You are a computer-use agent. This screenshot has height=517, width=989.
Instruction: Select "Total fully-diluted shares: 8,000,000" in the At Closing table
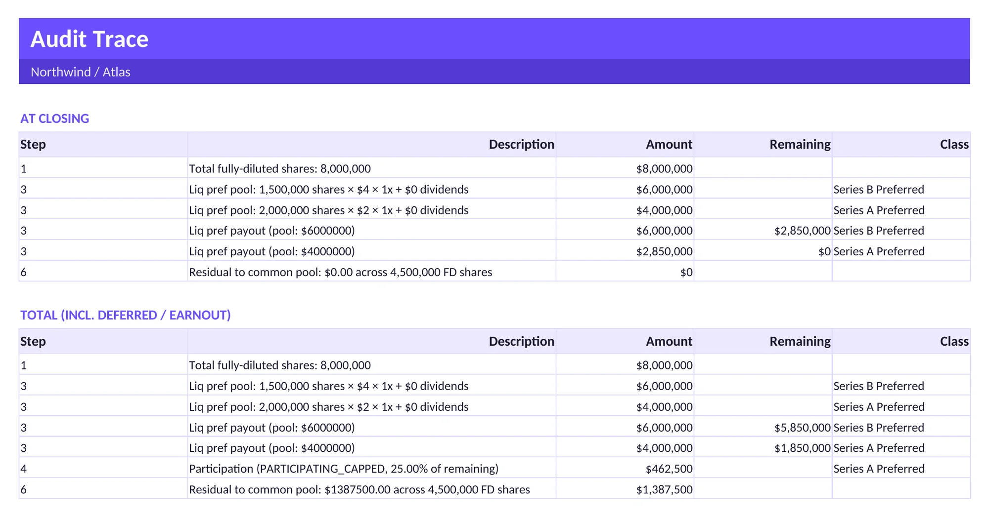280,168
